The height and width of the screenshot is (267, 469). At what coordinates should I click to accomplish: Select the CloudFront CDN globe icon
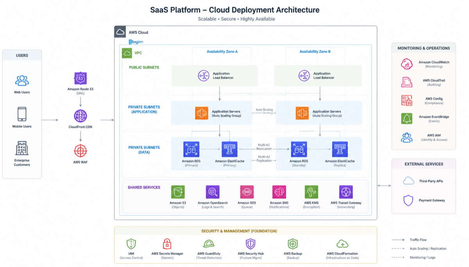(81, 116)
